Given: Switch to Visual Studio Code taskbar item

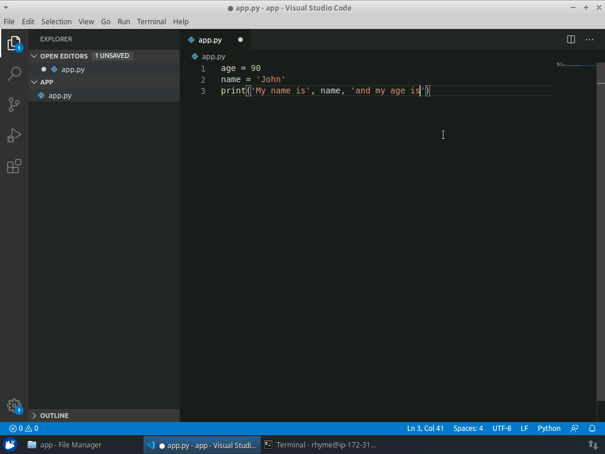Looking at the screenshot, I should [202, 445].
